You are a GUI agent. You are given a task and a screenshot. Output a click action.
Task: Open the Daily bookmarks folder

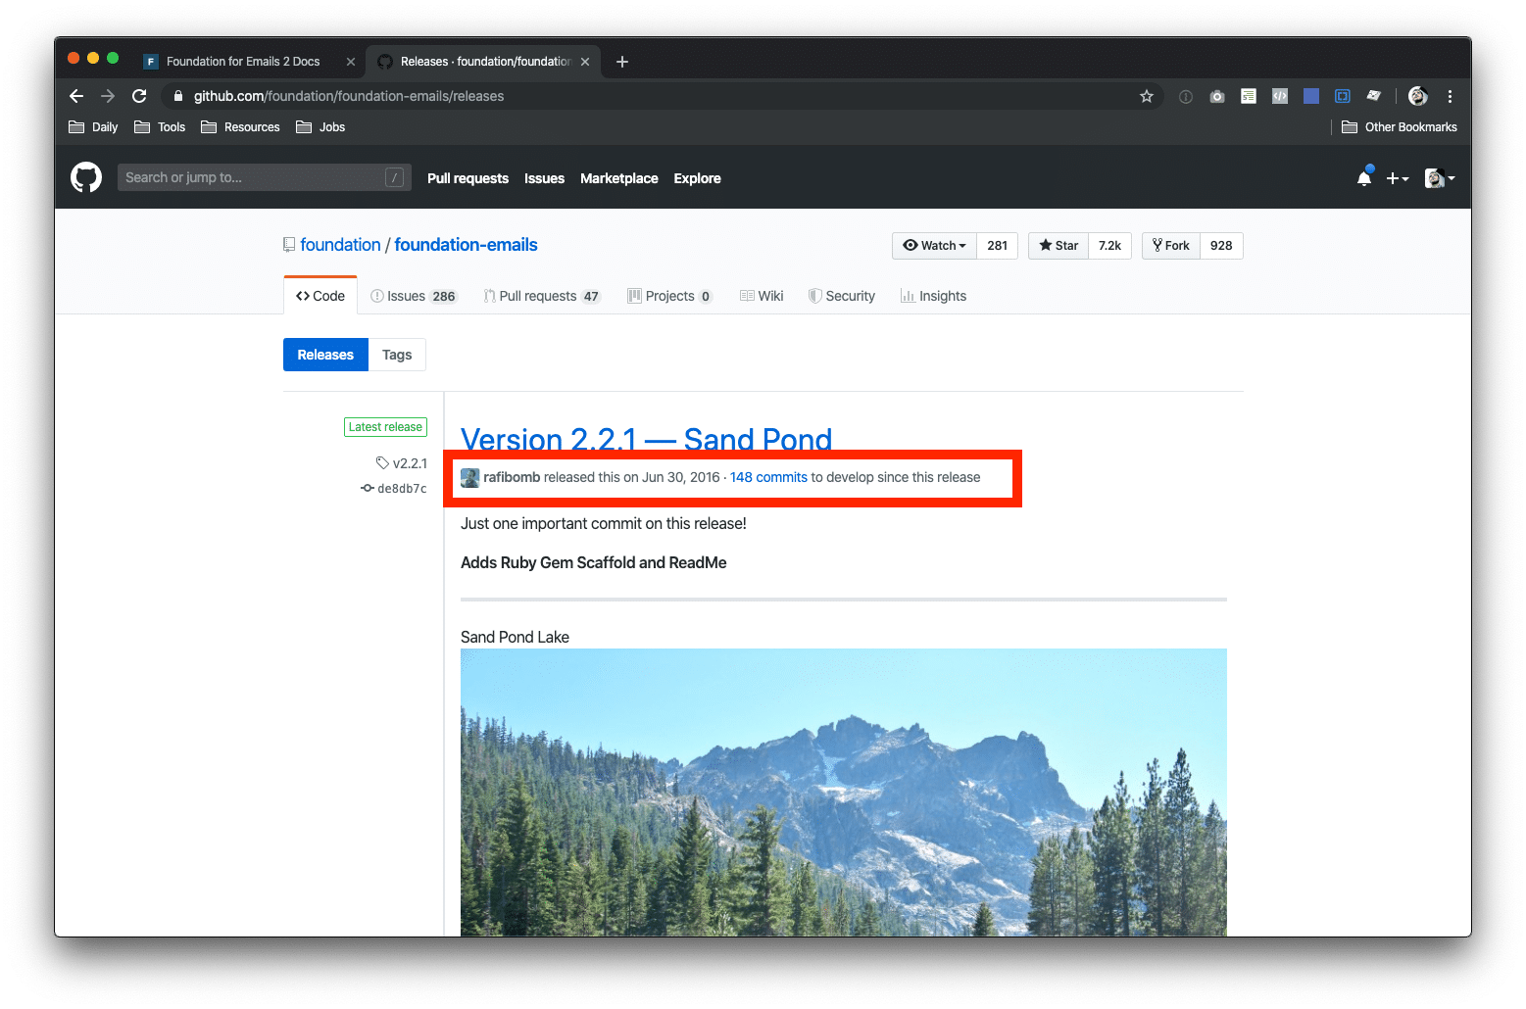click(93, 127)
